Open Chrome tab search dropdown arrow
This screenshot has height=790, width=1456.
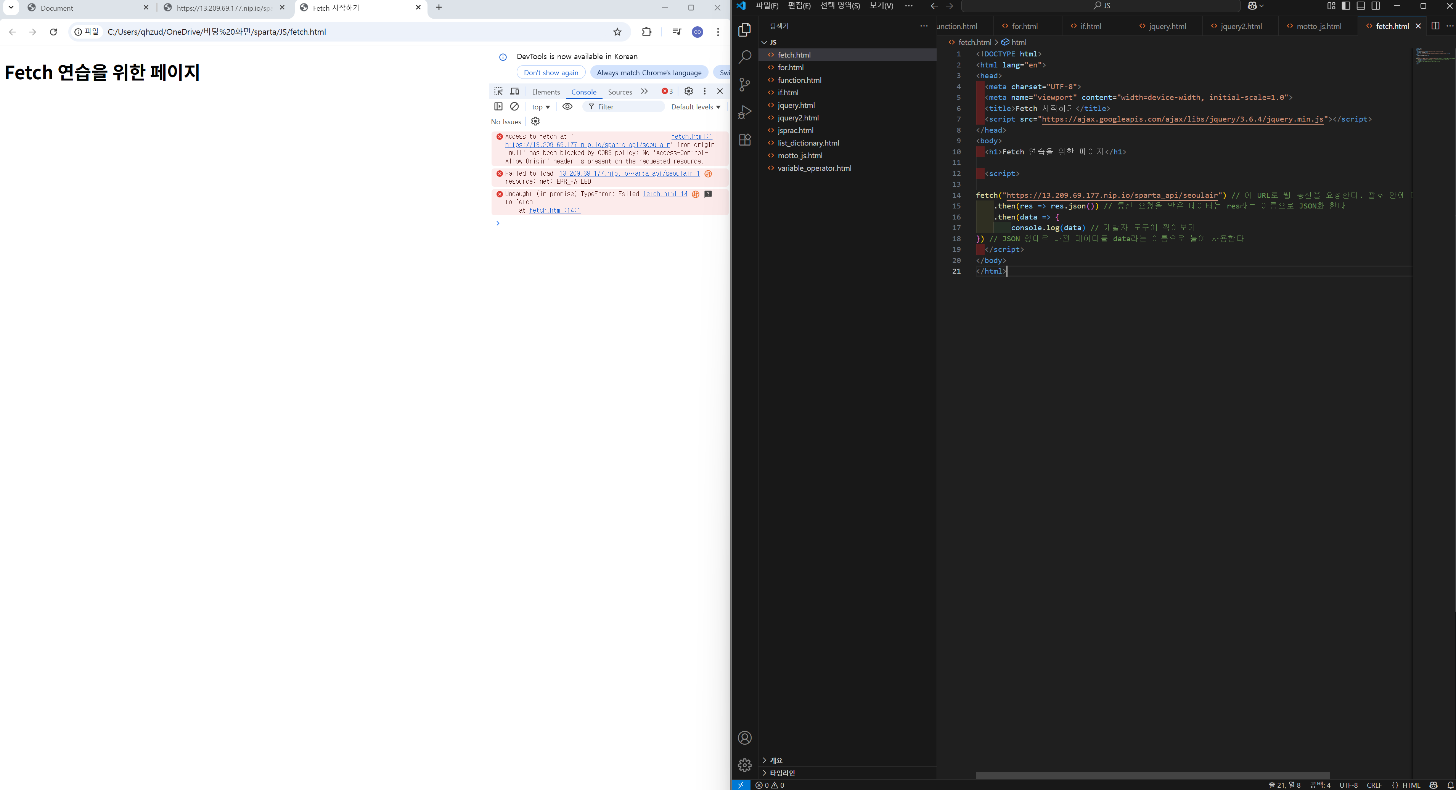click(11, 7)
